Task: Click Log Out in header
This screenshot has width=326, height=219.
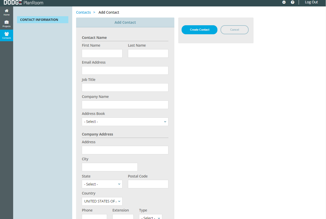Action: point(311,2)
